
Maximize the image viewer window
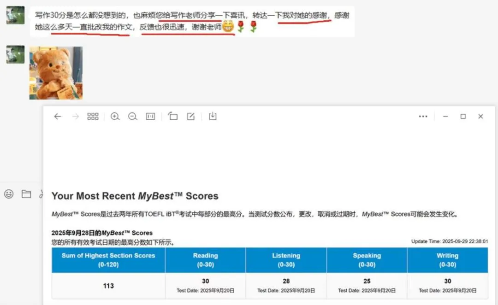pos(463,117)
